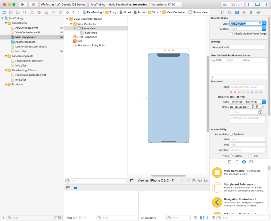Viewport: 271px width, 221px height.
Task: Open the Module dropdown
Action: click(264, 29)
